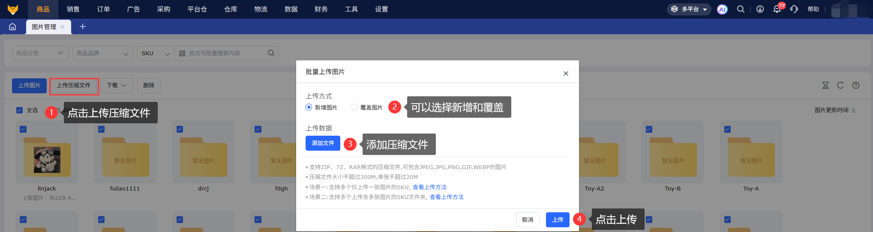The image size is (873, 232).
Task: Close the 批量上传图片 dialog
Action: click(x=566, y=73)
